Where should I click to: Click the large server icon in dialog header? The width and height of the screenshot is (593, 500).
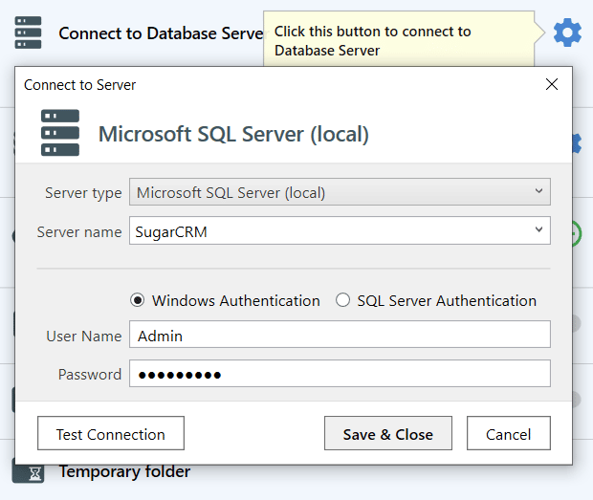coord(60,133)
